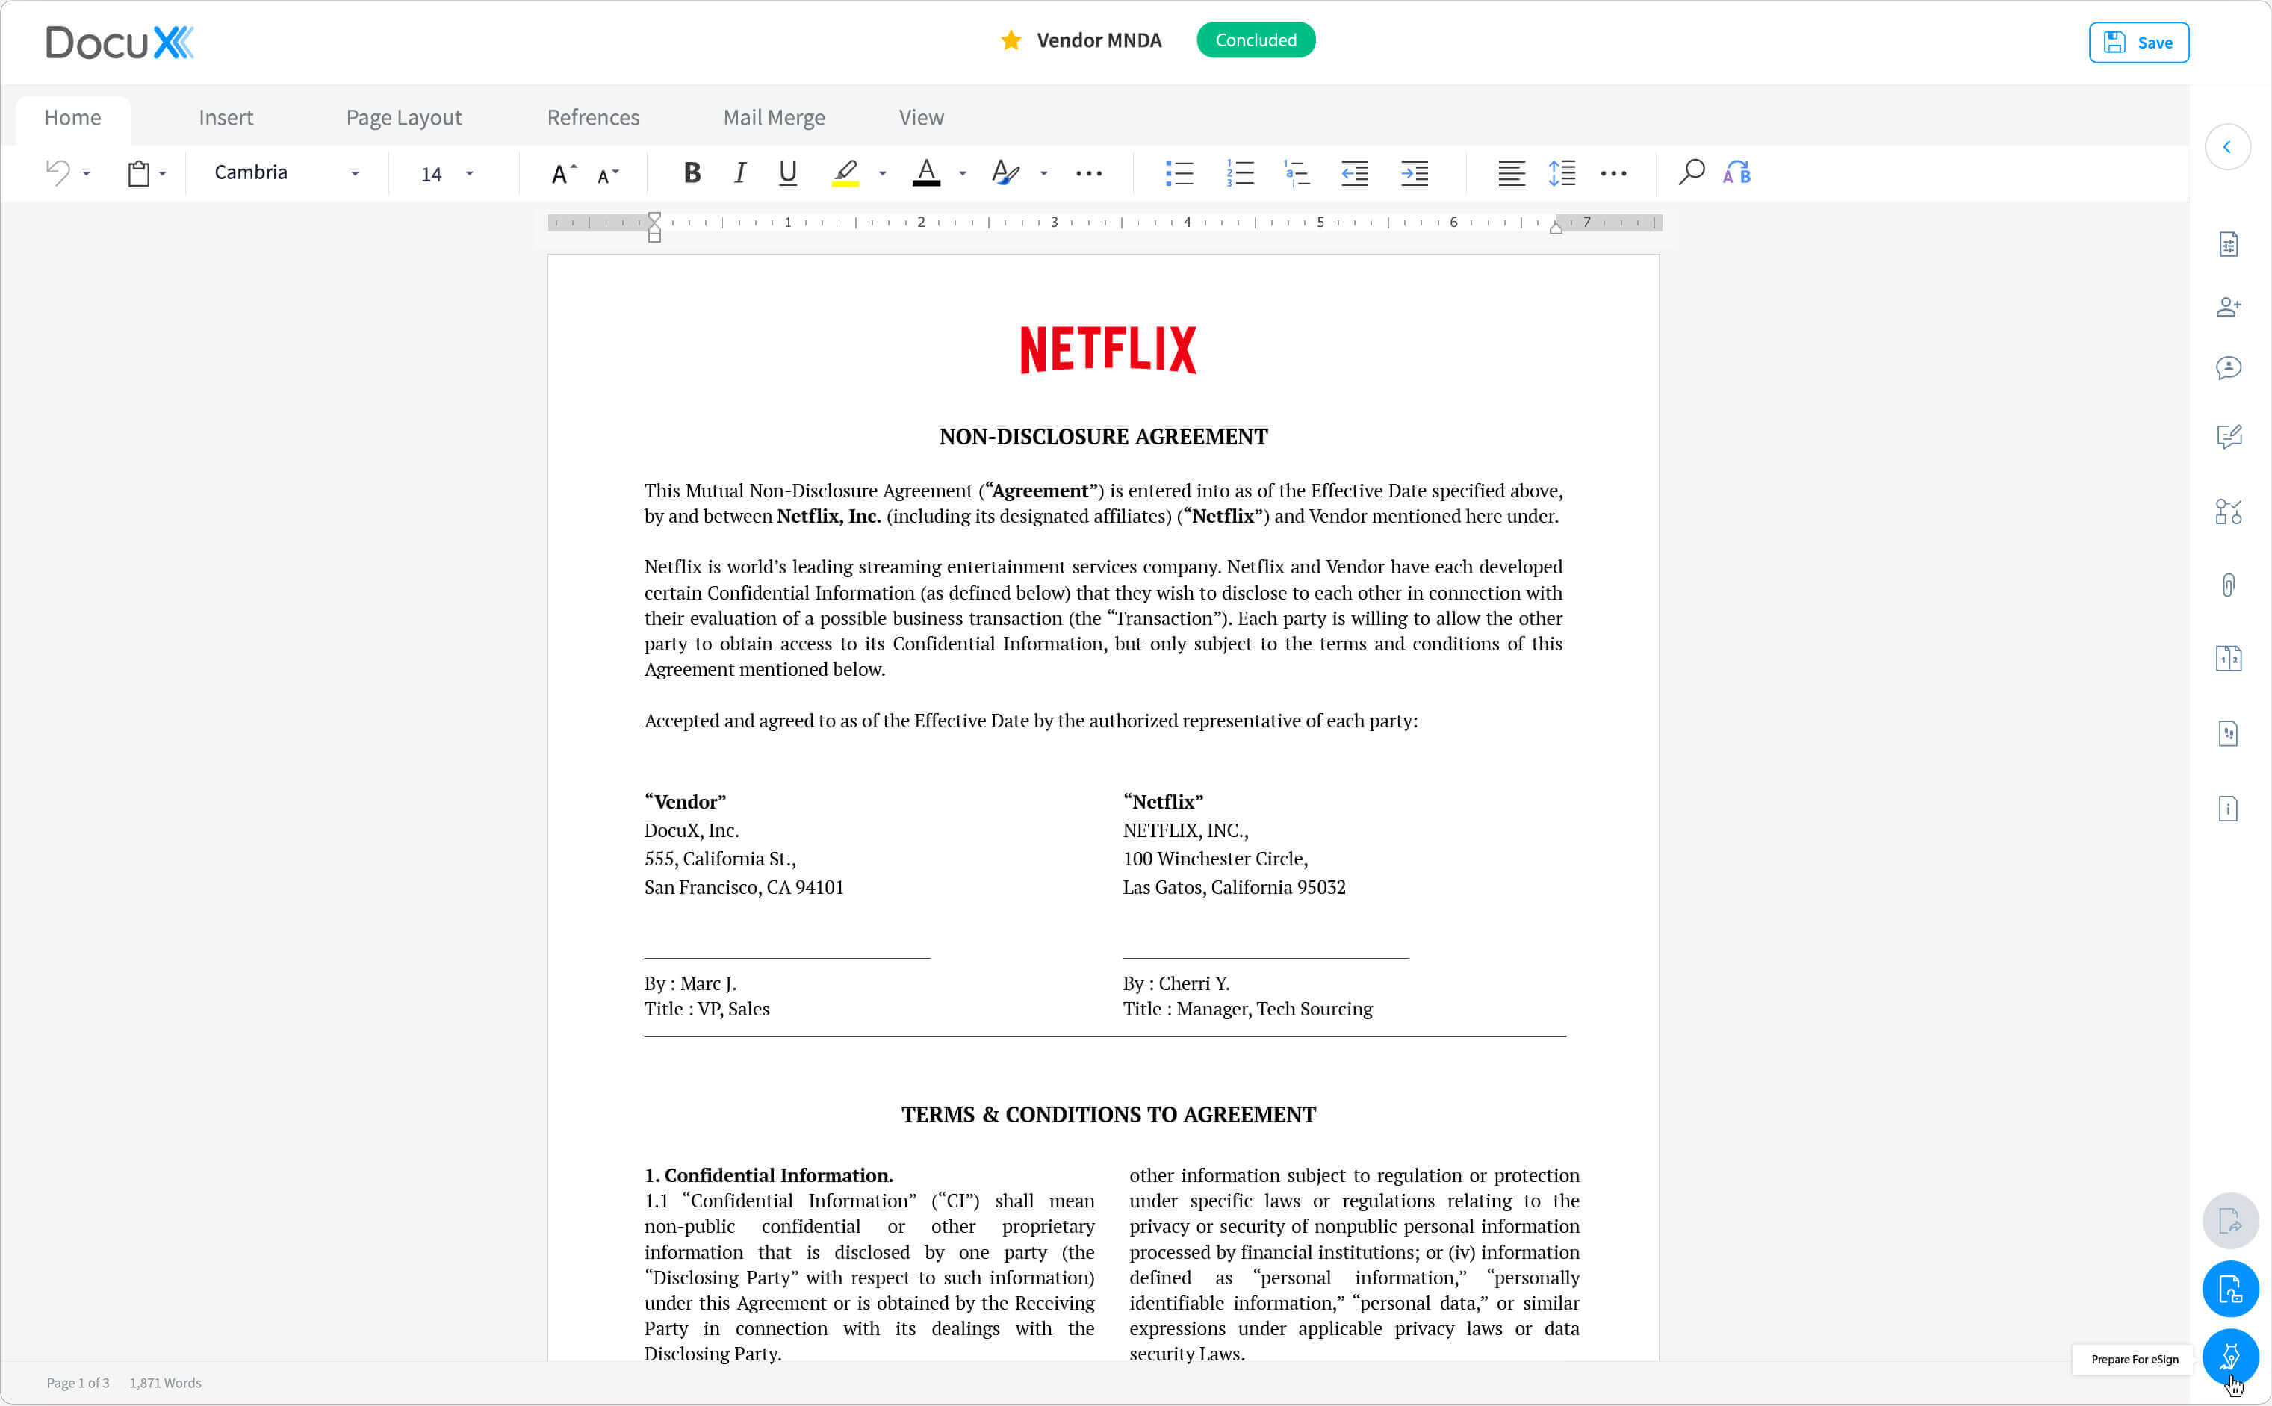2272x1406 pixels.
Task: Click decrease indent icon
Action: tap(1355, 173)
